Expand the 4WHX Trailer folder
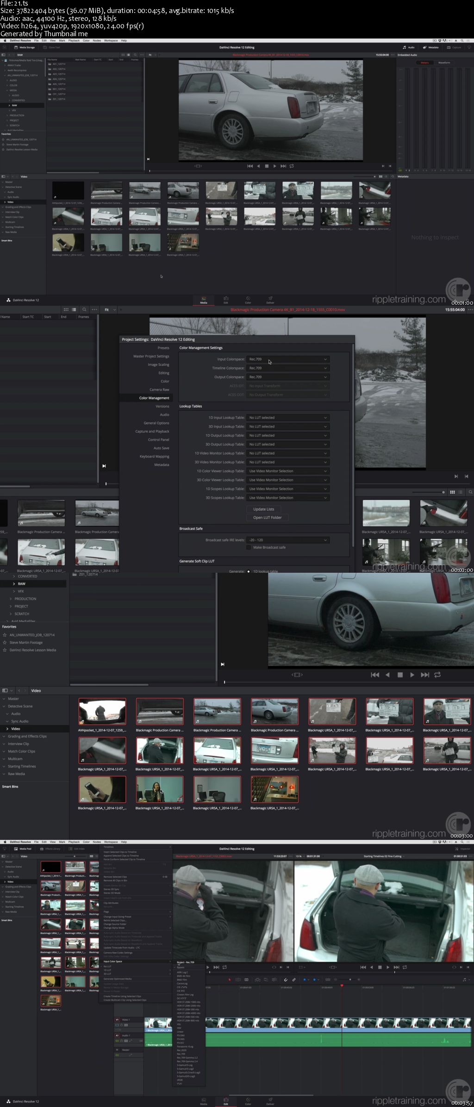This screenshot has width=474, height=1107. click(x=5, y=65)
